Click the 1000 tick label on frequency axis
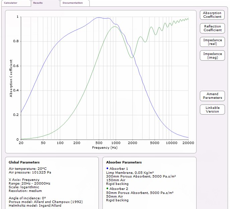 click(116, 143)
